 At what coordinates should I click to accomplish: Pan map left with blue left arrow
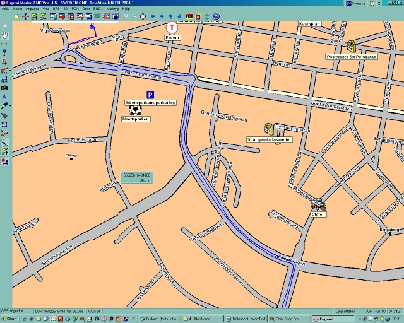[x=153, y=16]
